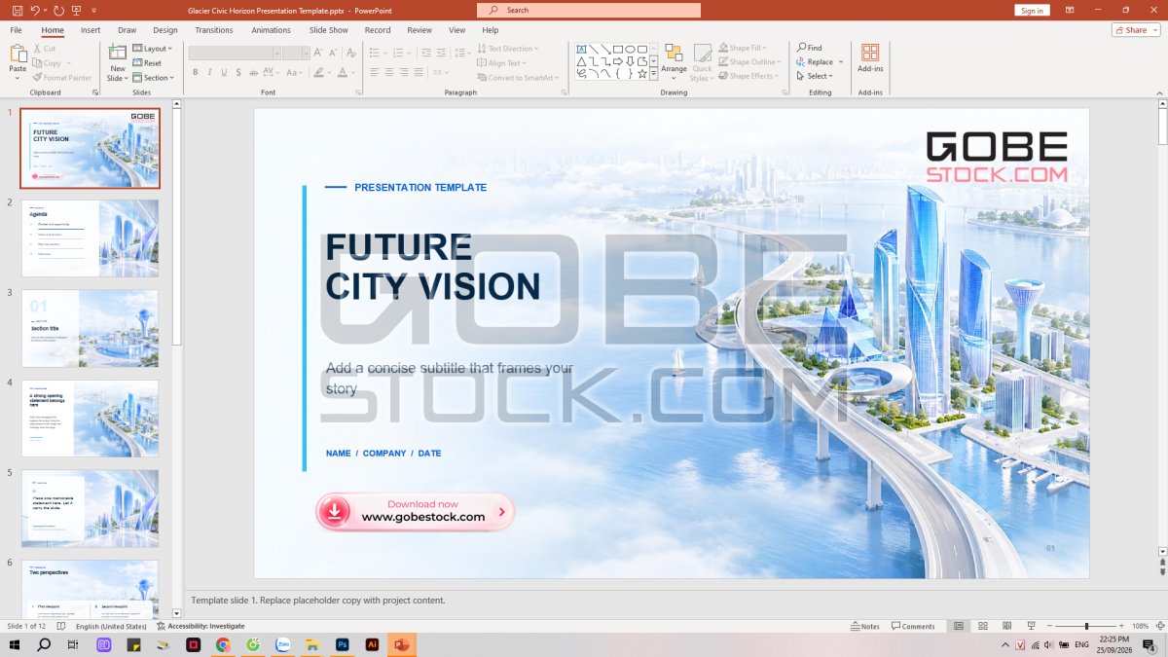Open the Replace dropdown arrow
This screenshot has width=1168, height=657.
point(841,62)
